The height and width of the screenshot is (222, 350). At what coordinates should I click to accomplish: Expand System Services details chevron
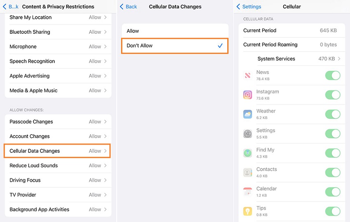coord(339,59)
